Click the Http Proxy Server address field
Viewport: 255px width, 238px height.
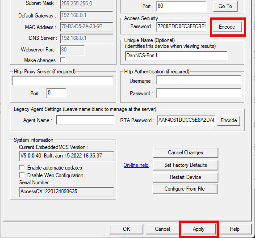click(x=63, y=81)
